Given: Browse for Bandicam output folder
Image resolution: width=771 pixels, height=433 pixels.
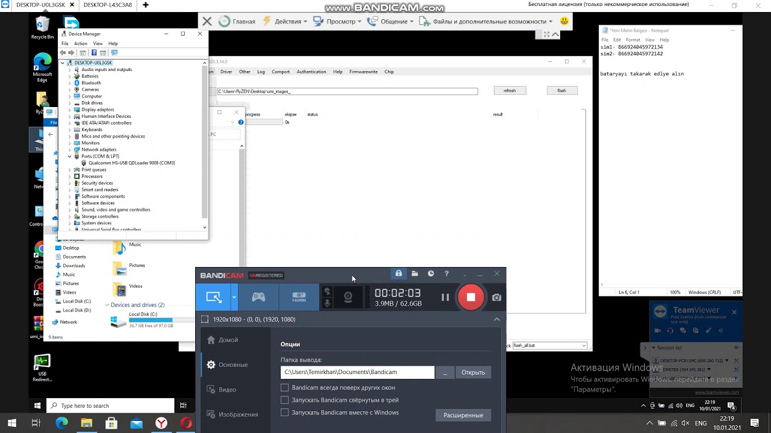Looking at the screenshot, I should pyautogui.click(x=445, y=373).
